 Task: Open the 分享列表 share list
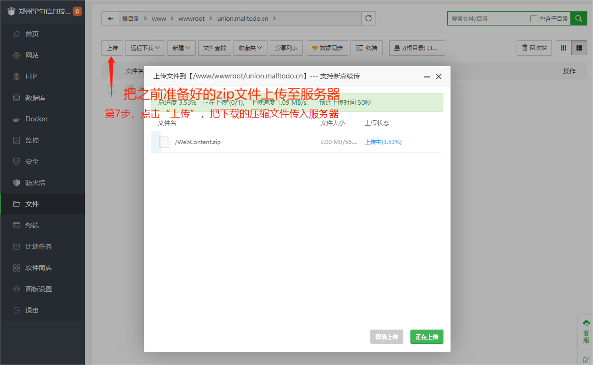[x=286, y=48]
